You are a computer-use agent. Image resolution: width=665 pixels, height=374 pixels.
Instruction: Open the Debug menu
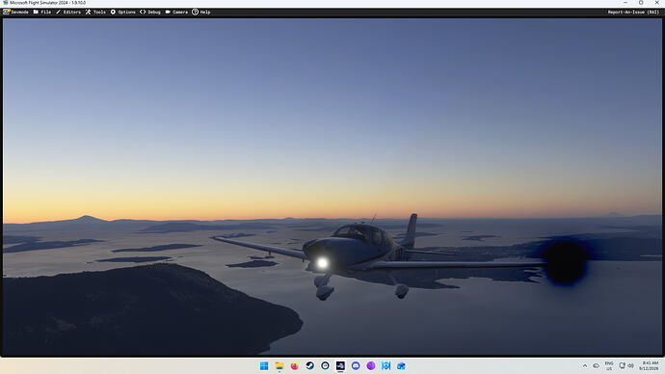point(150,12)
